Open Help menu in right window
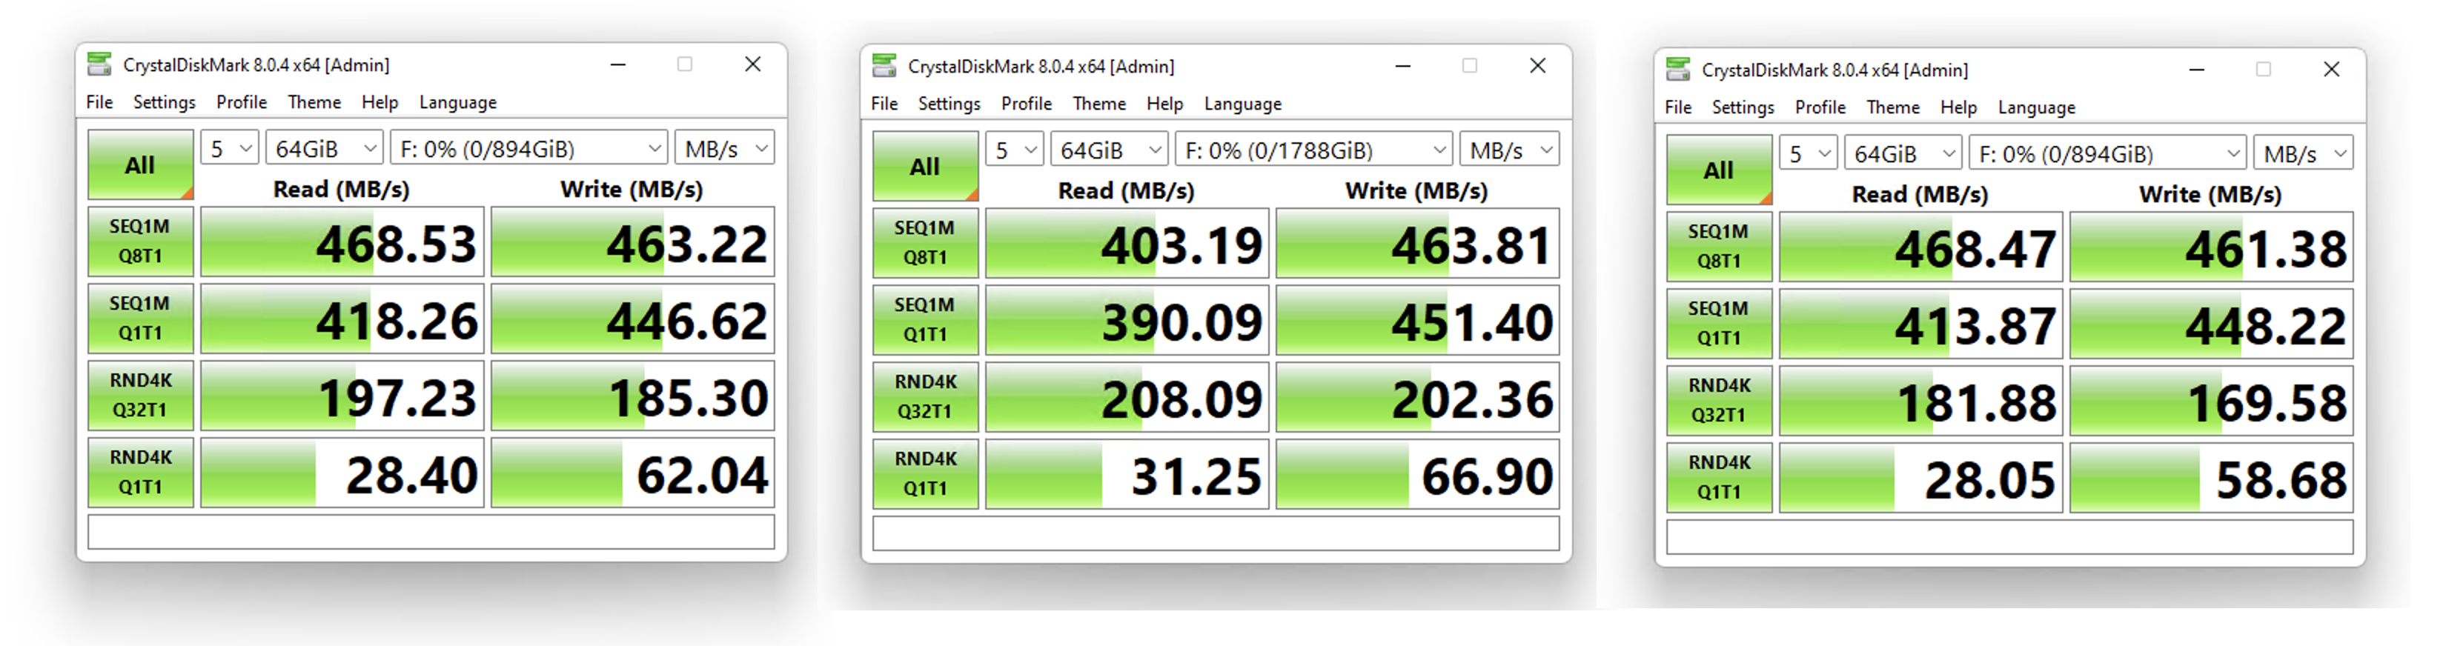The height and width of the screenshot is (646, 2446). (x=1958, y=107)
